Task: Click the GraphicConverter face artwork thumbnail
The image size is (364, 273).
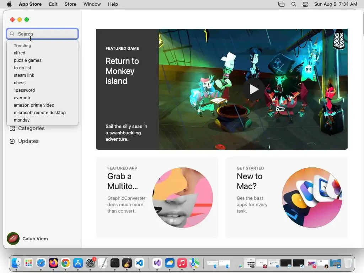Action: pos(183,198)
